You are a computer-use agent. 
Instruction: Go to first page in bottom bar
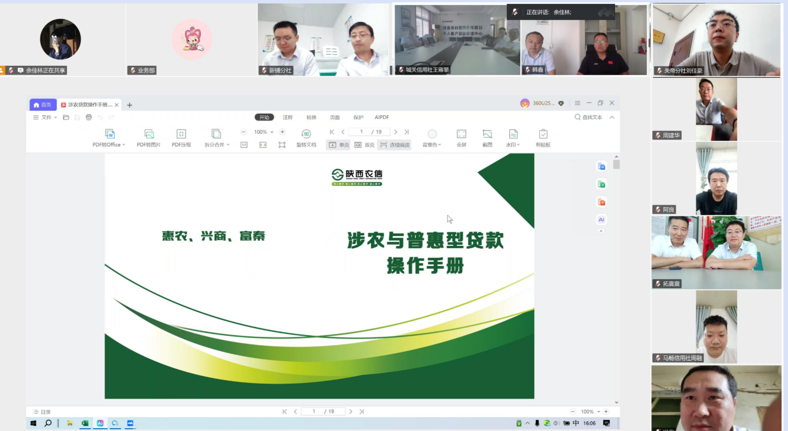284,411
